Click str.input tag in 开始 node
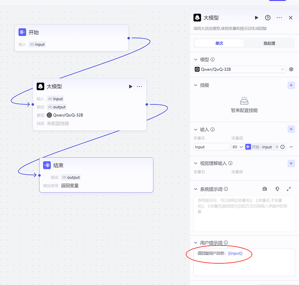This screenshot has height=285, width=299. pyautogui.click(x=37, y=44)
